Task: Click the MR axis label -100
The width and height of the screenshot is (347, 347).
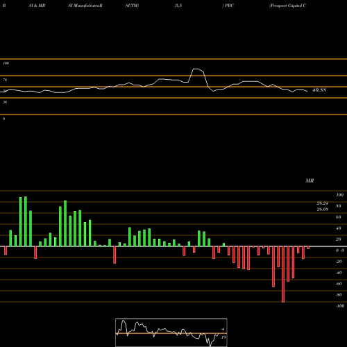Action: point(340,306)
